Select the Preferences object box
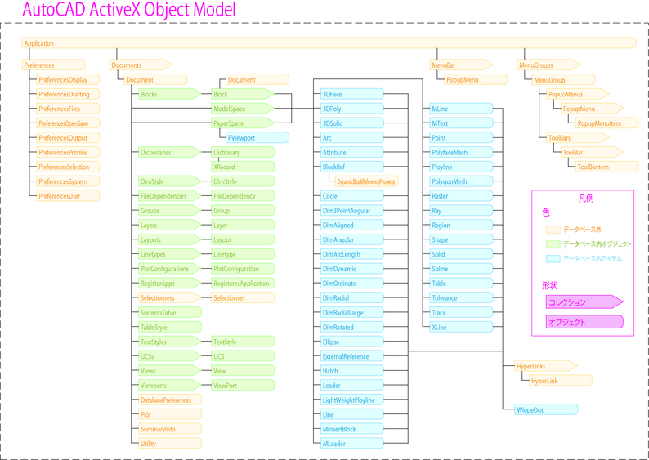This screenshot has width=649, height=460. pos(53,65)
